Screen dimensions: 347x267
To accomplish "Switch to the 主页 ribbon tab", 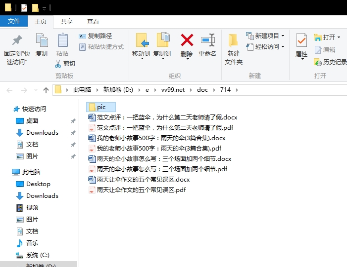I will [41, 21].
